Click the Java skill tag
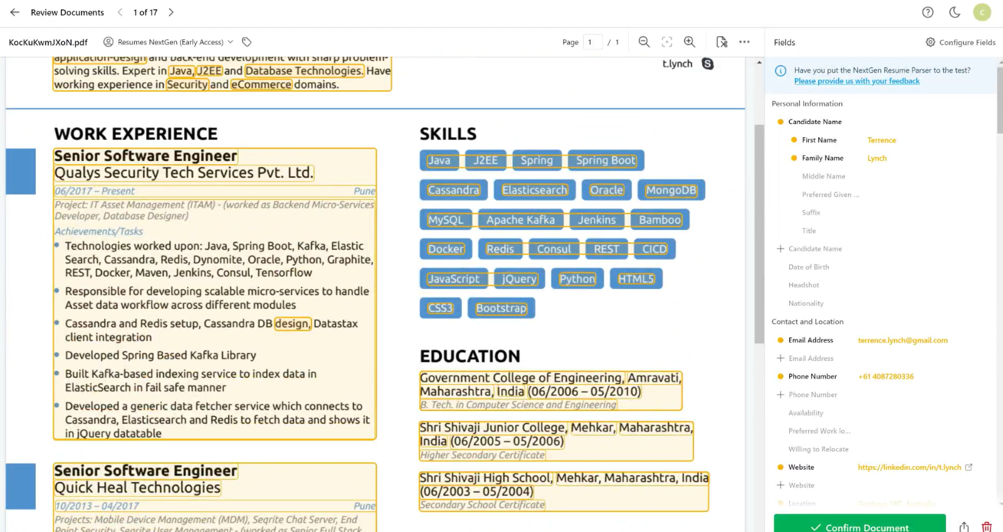The image size is (1003, 532). point(439,160)
